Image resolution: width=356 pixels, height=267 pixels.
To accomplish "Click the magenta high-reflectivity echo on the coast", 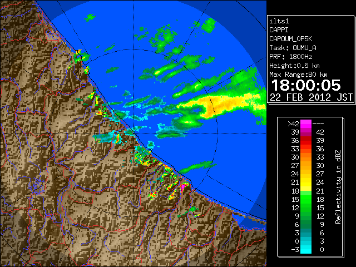I will coord(183,187).
